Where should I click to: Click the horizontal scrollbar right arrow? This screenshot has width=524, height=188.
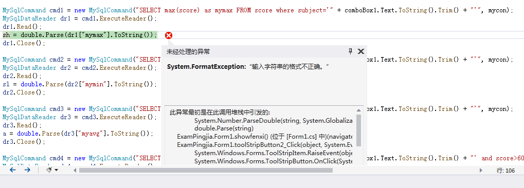click(x=481, y=171)
